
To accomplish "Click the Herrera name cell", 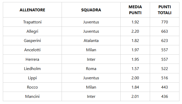I will (x=32, y=59).
